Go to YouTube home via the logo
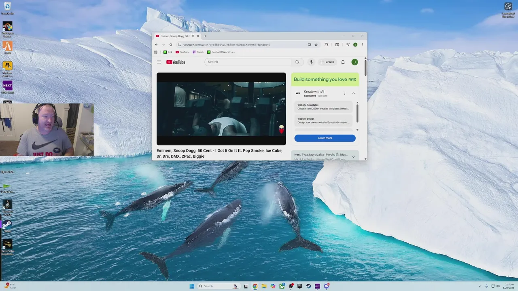 (176, 62)
